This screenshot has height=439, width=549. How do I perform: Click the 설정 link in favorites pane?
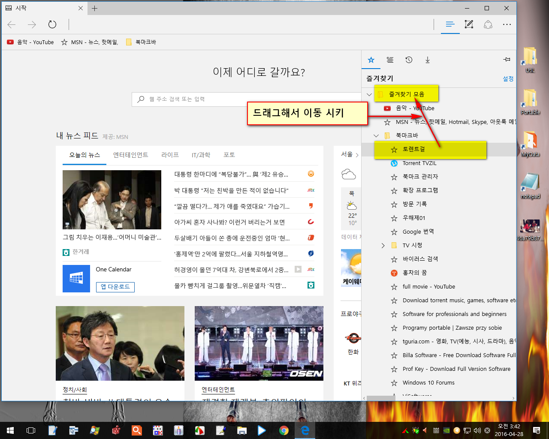[508, 79]
